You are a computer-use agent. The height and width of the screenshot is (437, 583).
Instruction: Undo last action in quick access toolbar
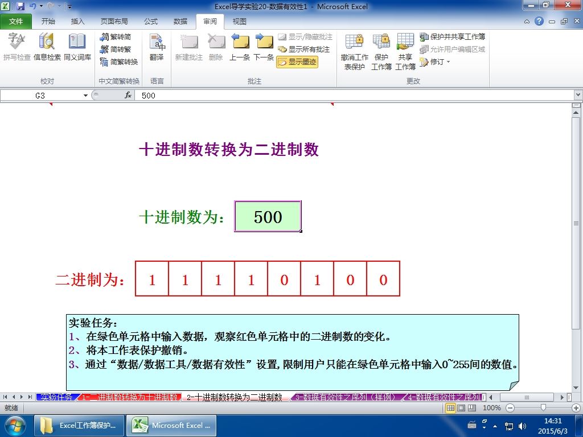[x=32, y=6]
